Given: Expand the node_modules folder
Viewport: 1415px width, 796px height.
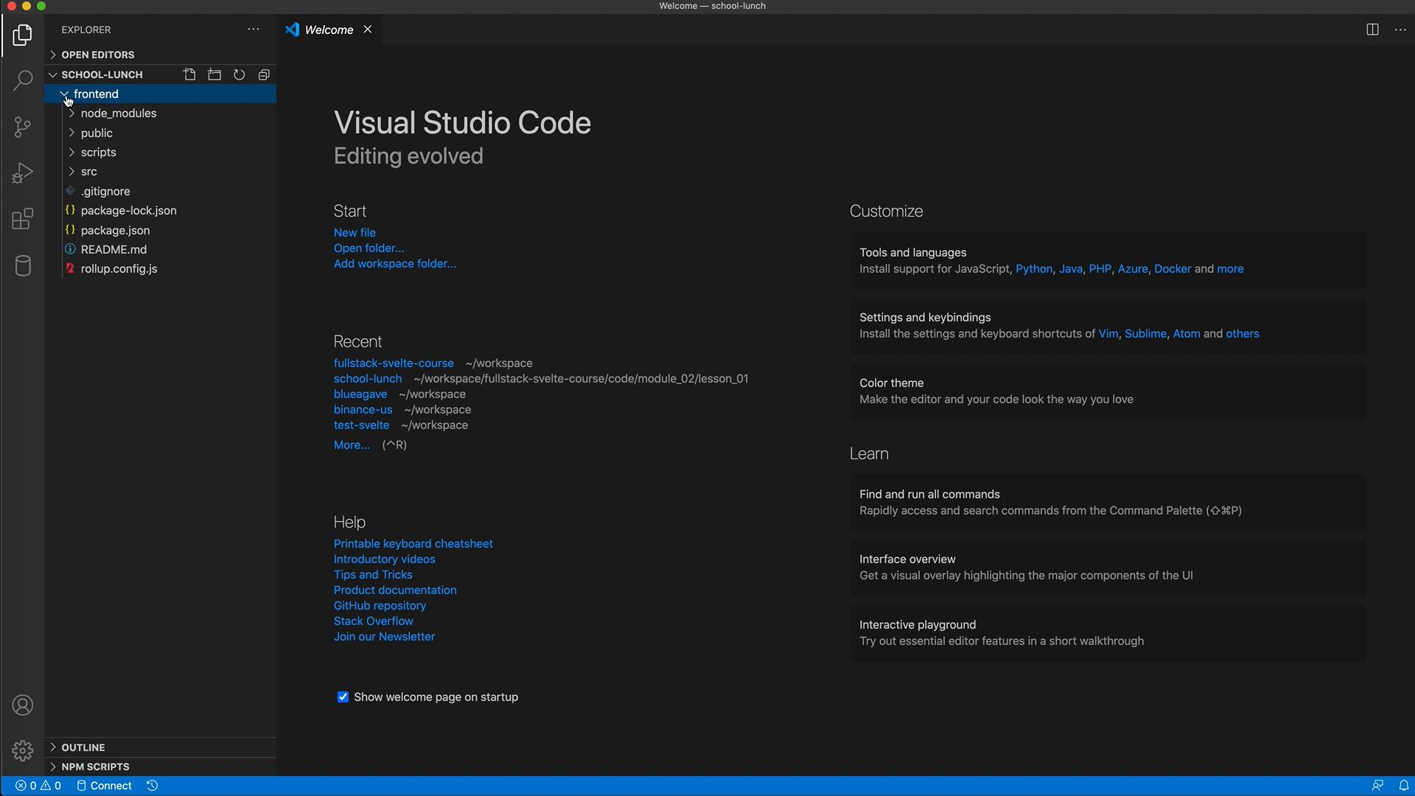Looking at the screenshot, I should [119, 114].
